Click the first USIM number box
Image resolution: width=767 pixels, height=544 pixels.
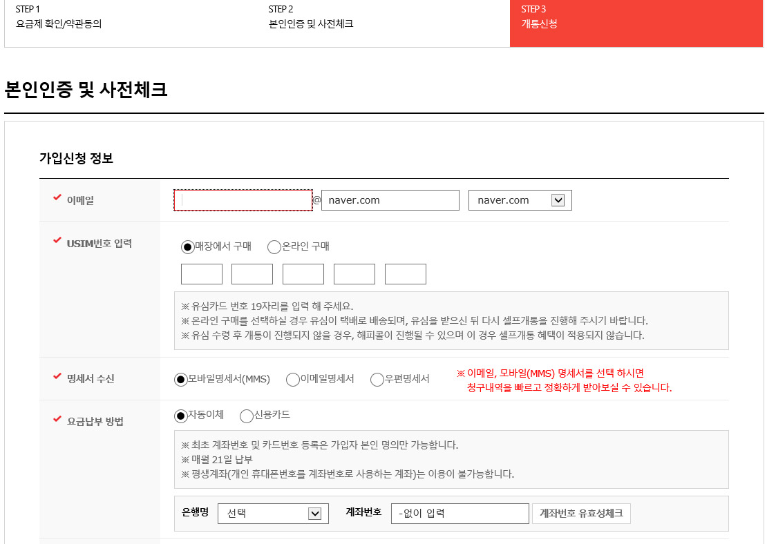(202, 273)
